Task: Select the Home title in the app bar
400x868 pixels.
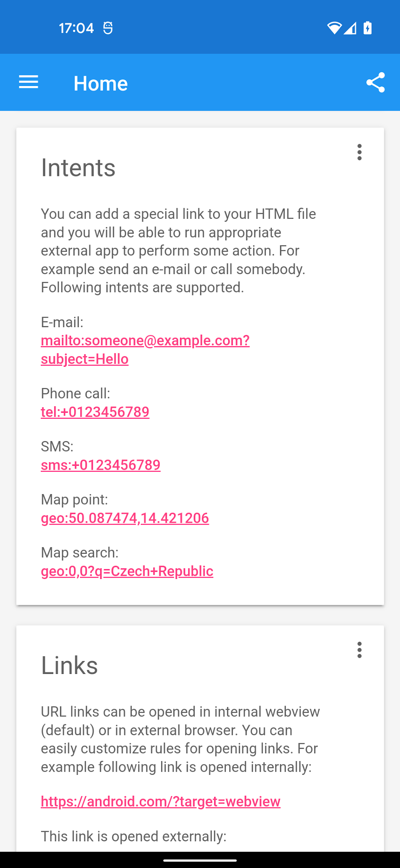Action: pos(101,83)
